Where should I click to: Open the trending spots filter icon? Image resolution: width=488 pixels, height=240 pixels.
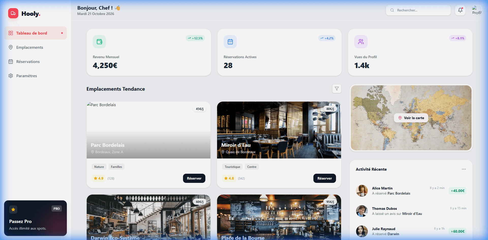(337, 89)
